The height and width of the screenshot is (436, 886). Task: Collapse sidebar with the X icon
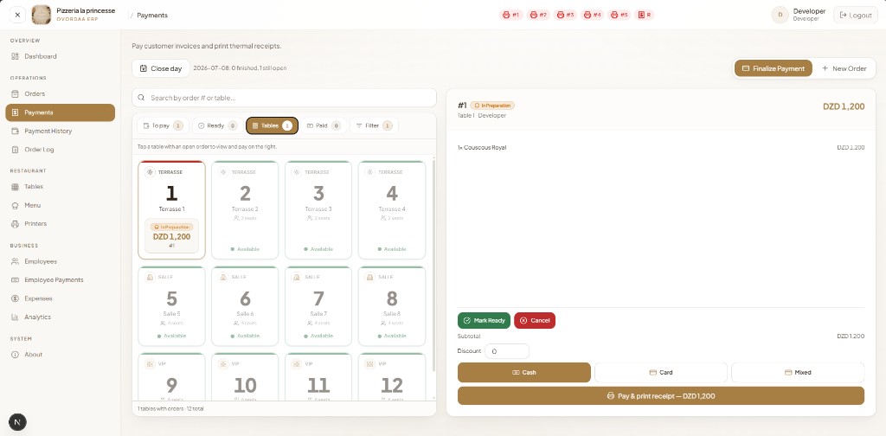(17, 16)
